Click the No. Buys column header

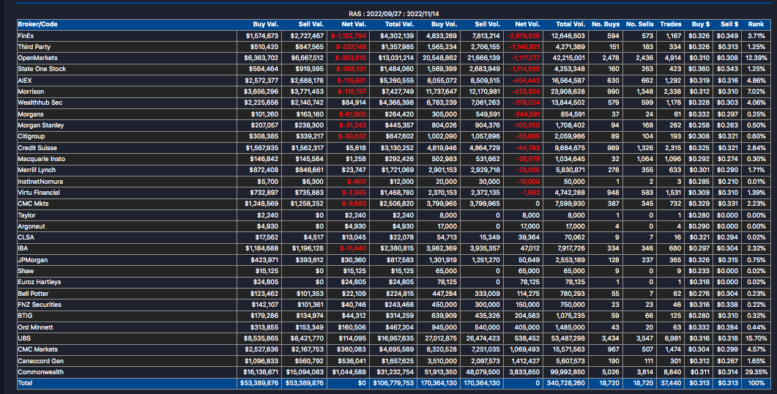coord(606,24)
